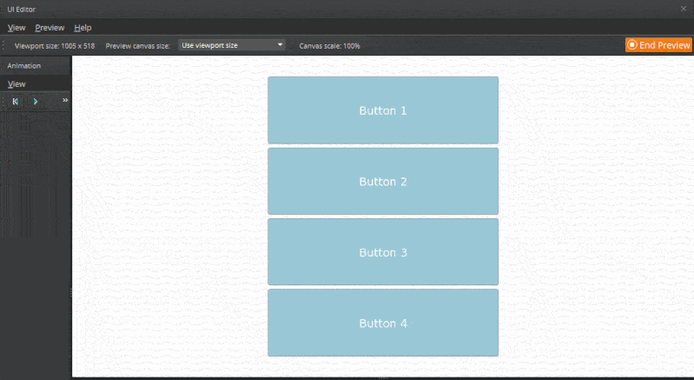The height and width of the screenshot is (380, 694).
Task: Click the main toolbar drag handle
Action: tap(4, 45)
